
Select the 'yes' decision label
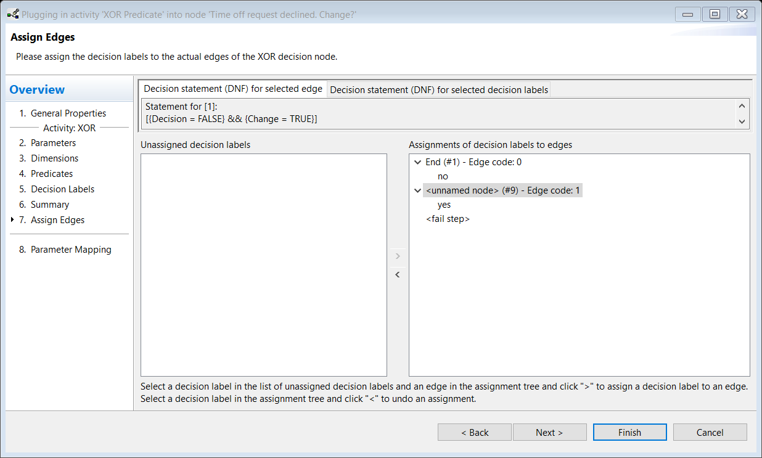[x=444, y=205]
